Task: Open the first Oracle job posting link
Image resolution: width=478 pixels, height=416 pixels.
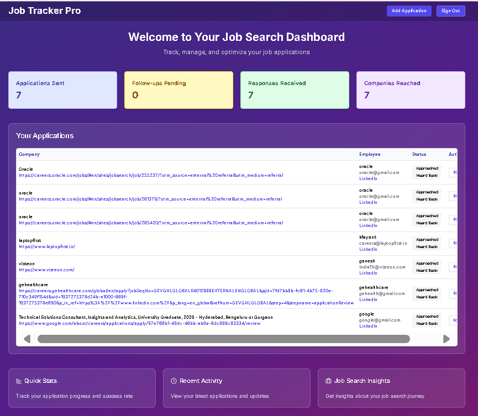Action: click(153, 175)
